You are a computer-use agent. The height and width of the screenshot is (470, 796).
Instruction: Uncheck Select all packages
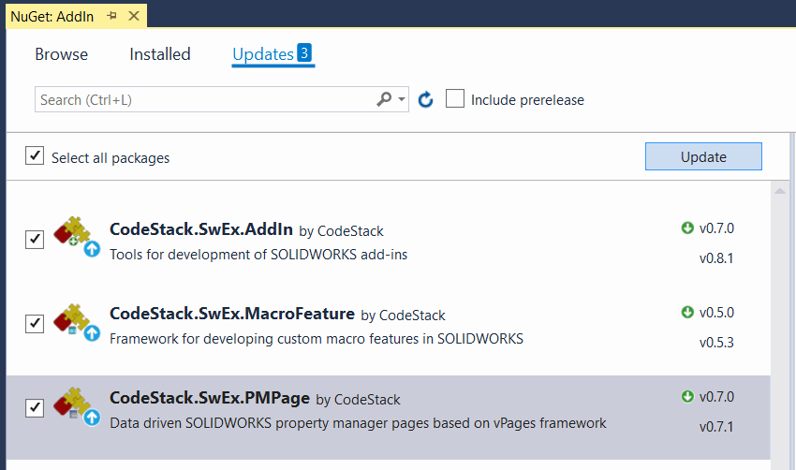tap(35, 155)
